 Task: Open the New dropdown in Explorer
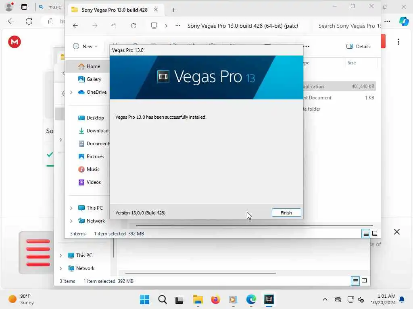86,47
